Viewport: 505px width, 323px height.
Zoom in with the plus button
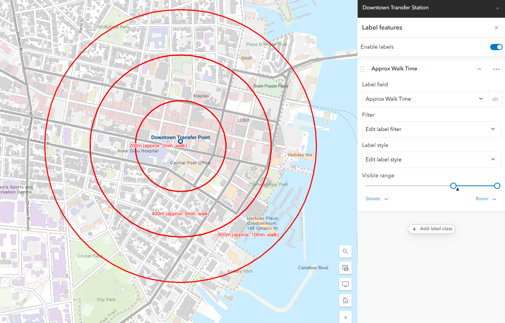click(x=345, y=317)
